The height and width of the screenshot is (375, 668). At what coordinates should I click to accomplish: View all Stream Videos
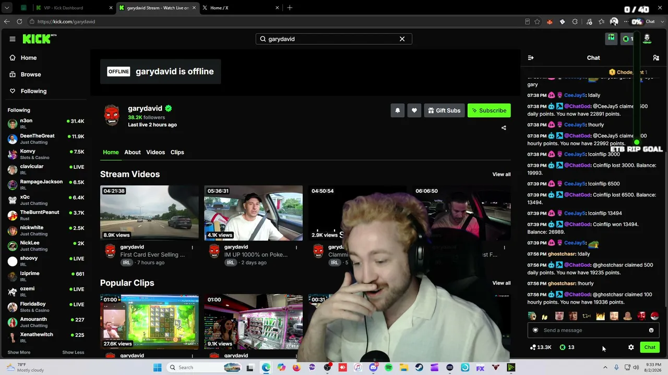click(x=502, y=174)
